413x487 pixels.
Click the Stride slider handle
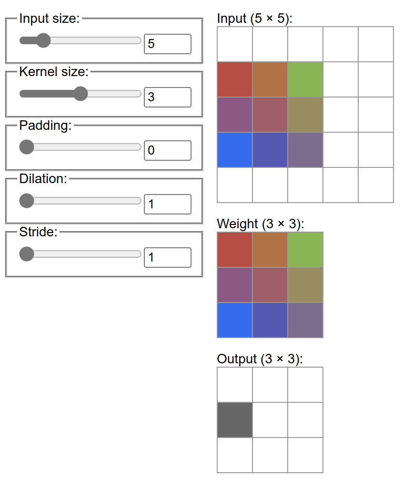pos(27,254)
